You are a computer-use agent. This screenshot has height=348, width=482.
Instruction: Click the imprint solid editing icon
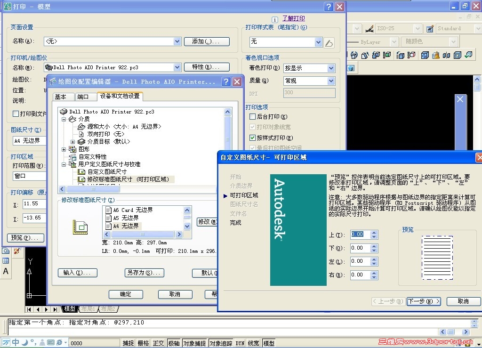[x=425, y=55]
